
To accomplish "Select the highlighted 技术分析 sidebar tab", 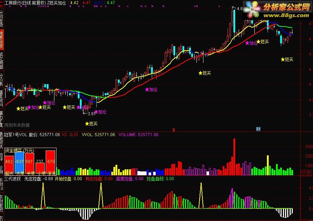I will coord(2,39).
